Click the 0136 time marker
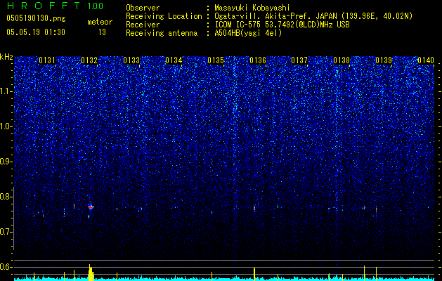442x281 pixels. (258, 60)
